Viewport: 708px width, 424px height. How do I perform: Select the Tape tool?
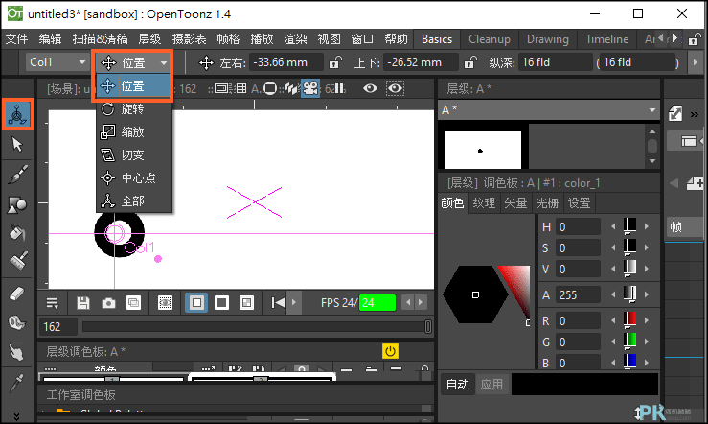17,322
